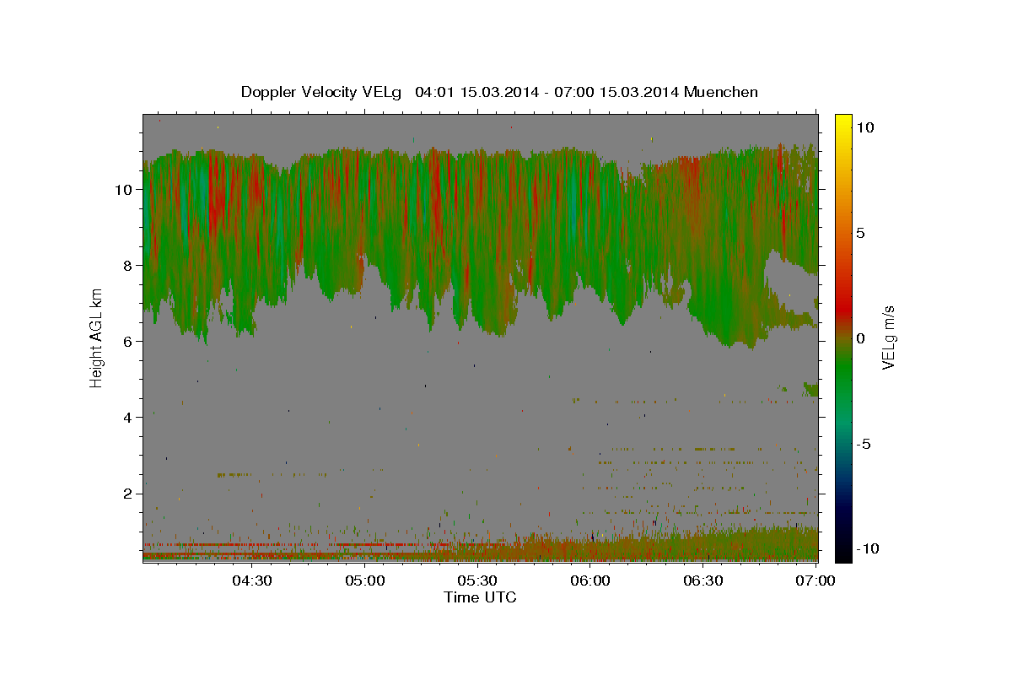Click the colorbar value 5 label
1012x675 pixels.
tap(861, 233)
